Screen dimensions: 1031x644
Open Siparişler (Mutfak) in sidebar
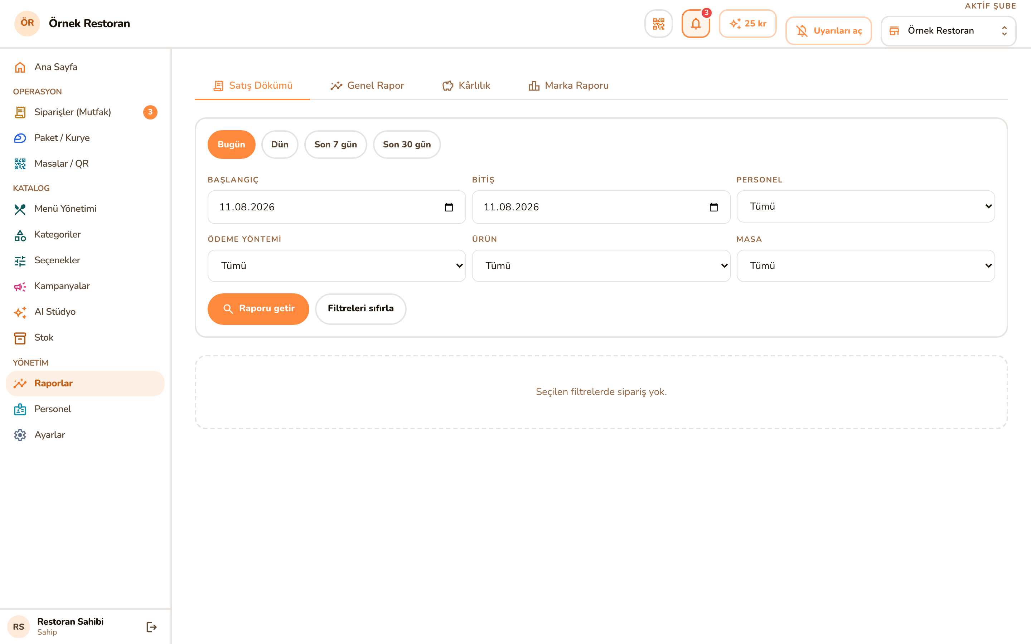pos(85,112)
